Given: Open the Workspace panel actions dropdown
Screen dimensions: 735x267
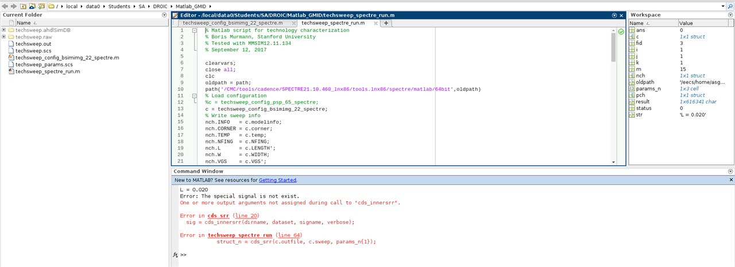Looking at the screenshot, I should 730,15.
